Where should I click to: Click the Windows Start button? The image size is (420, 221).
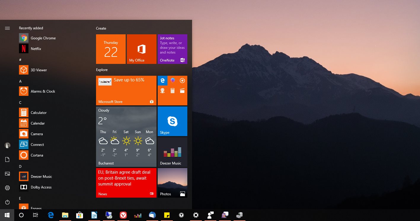[7, 215]
